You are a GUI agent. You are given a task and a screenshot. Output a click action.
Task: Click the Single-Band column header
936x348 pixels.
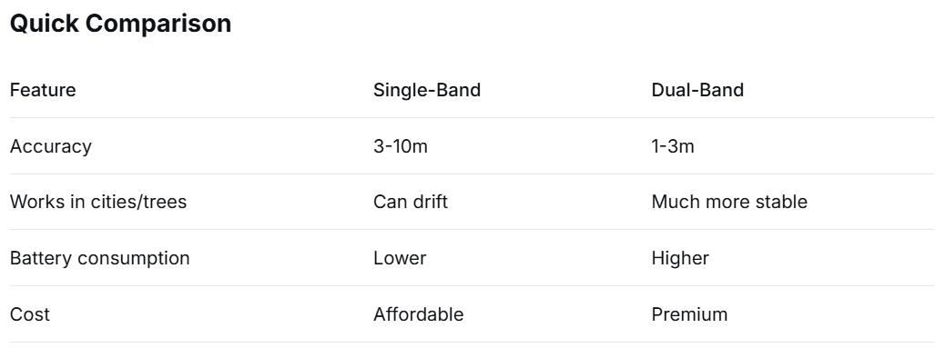pyautogui.click(x=427, y=90)
